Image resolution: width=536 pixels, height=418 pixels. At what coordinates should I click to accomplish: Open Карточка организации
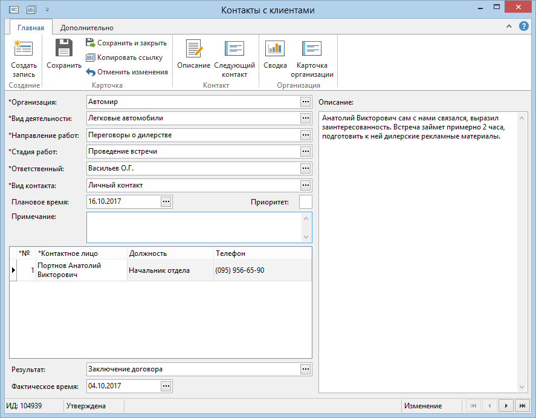[312, 48]
